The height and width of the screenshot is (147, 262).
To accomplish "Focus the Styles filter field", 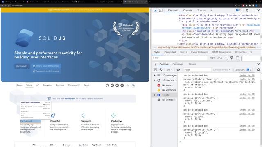I will click(x=180, y=58).
